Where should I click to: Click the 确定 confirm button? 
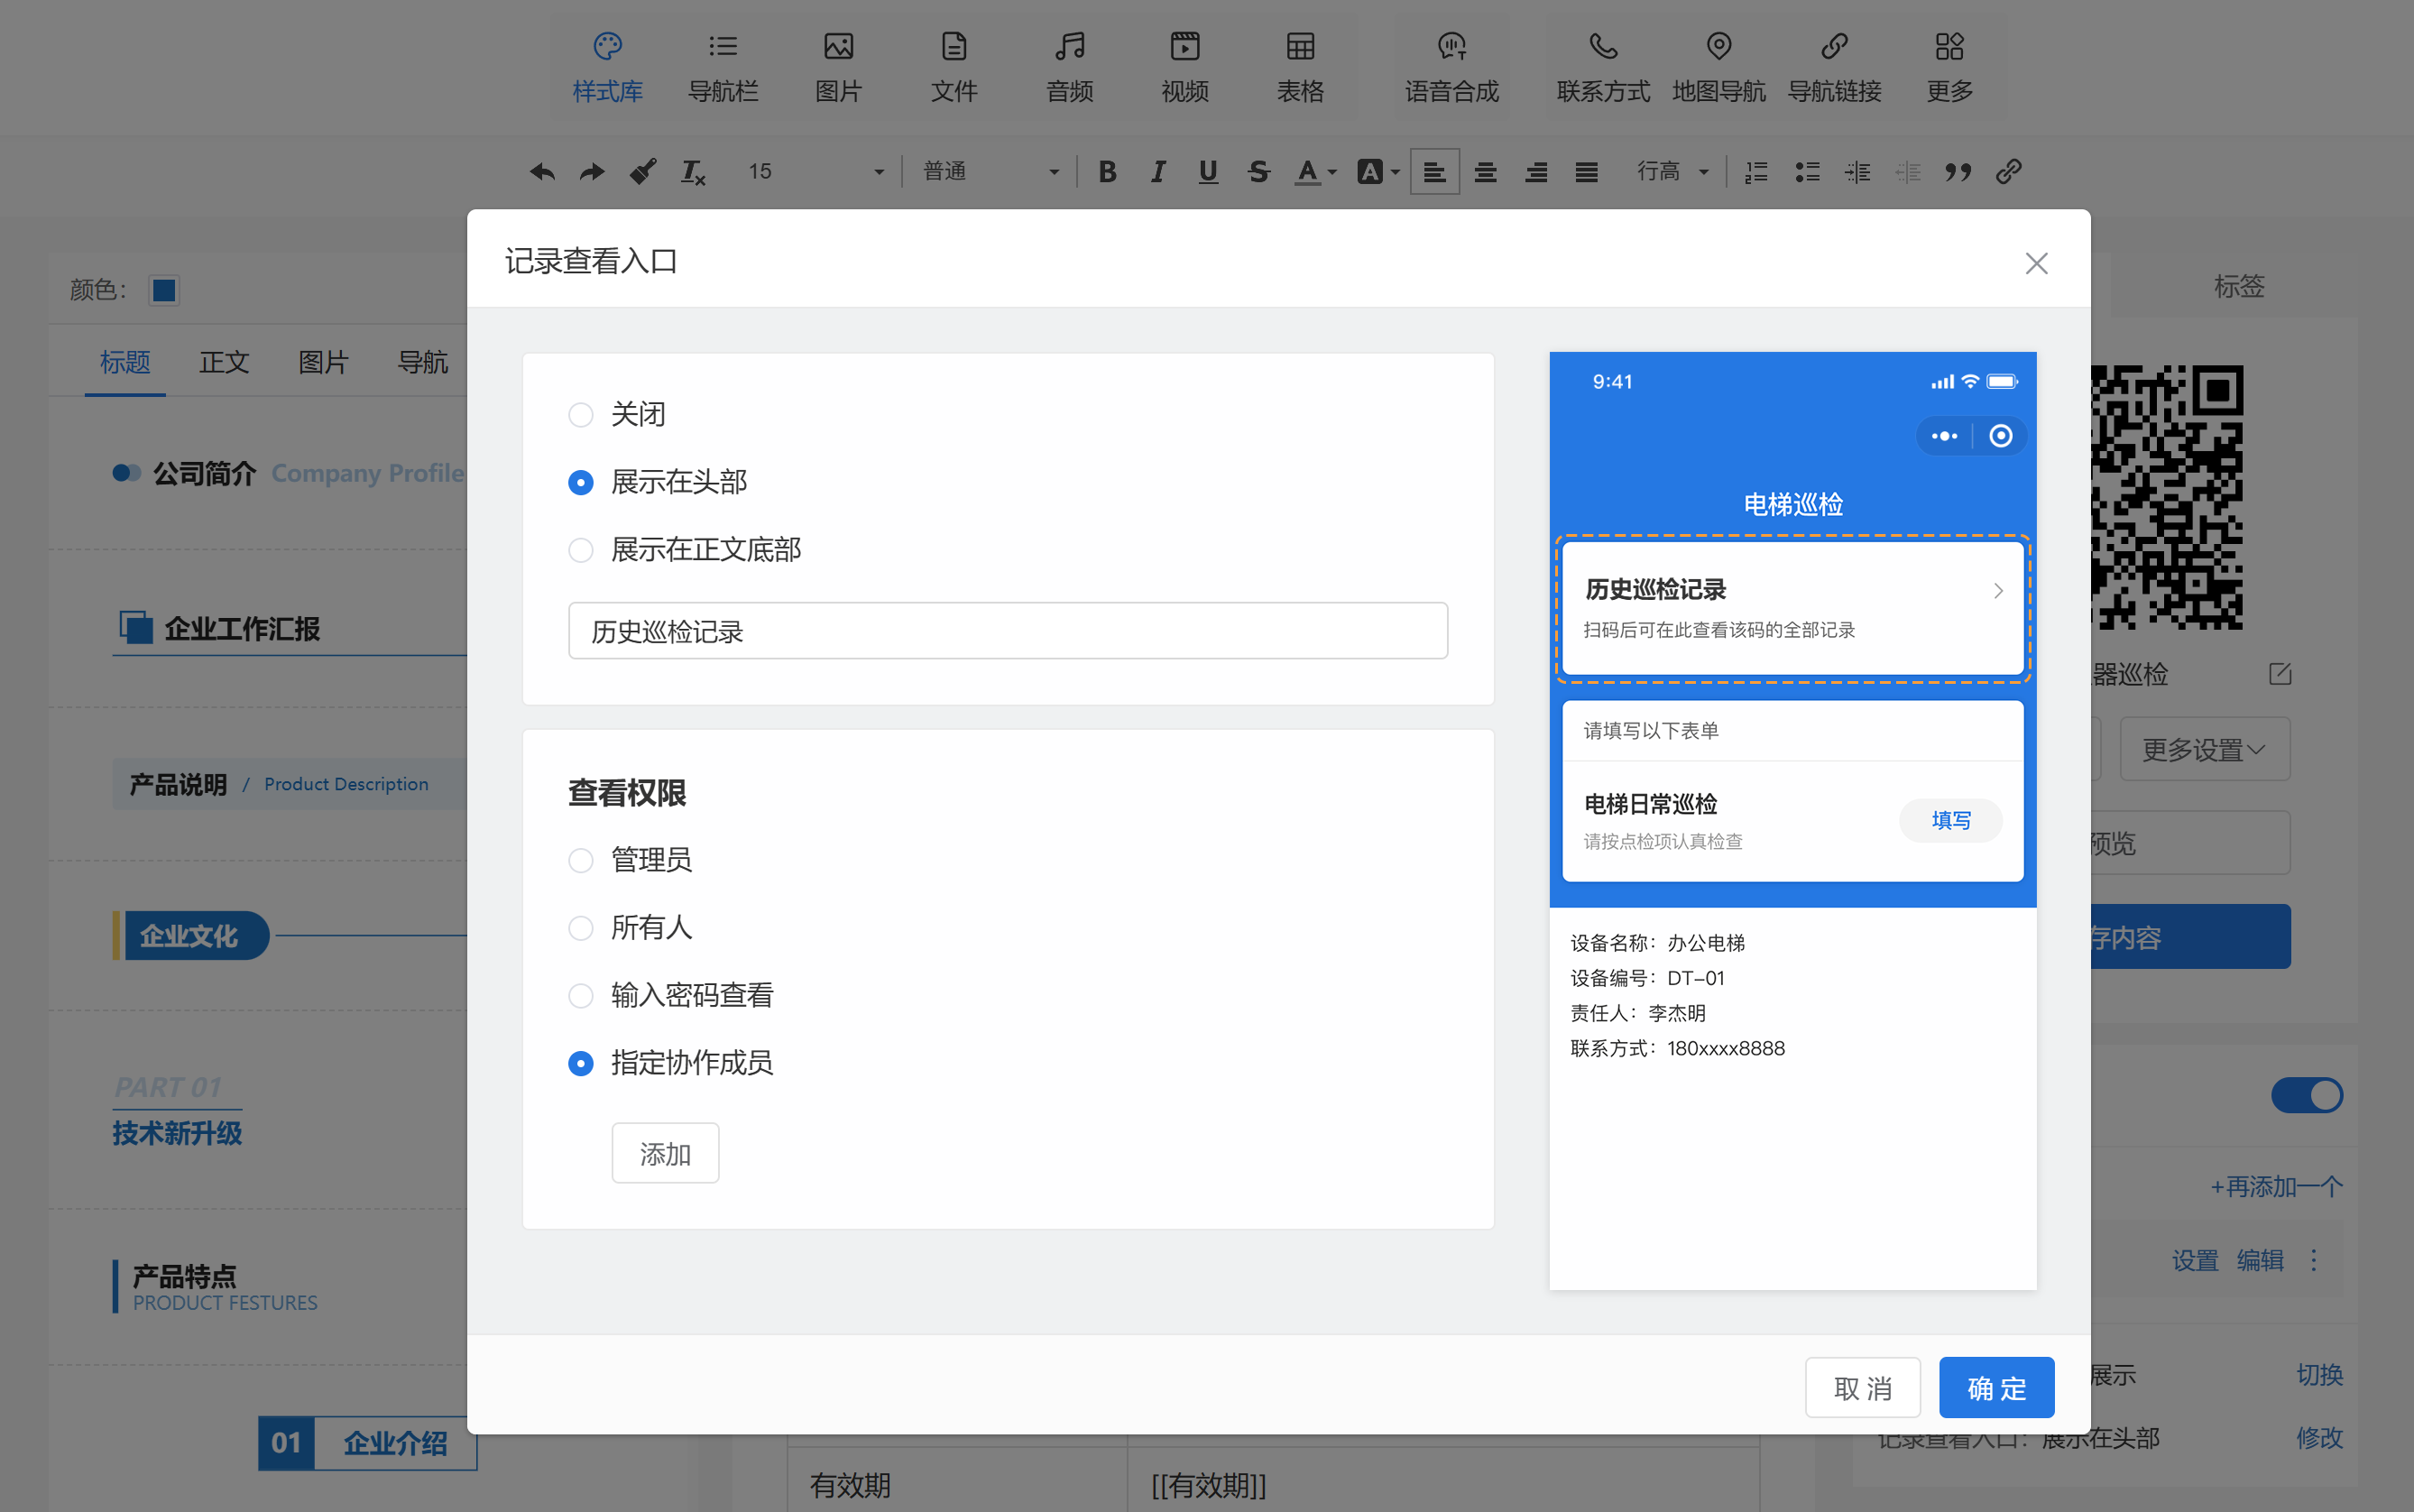(1995, 1388)
